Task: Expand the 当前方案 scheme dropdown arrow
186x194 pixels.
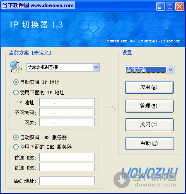Action: point(171,70)
